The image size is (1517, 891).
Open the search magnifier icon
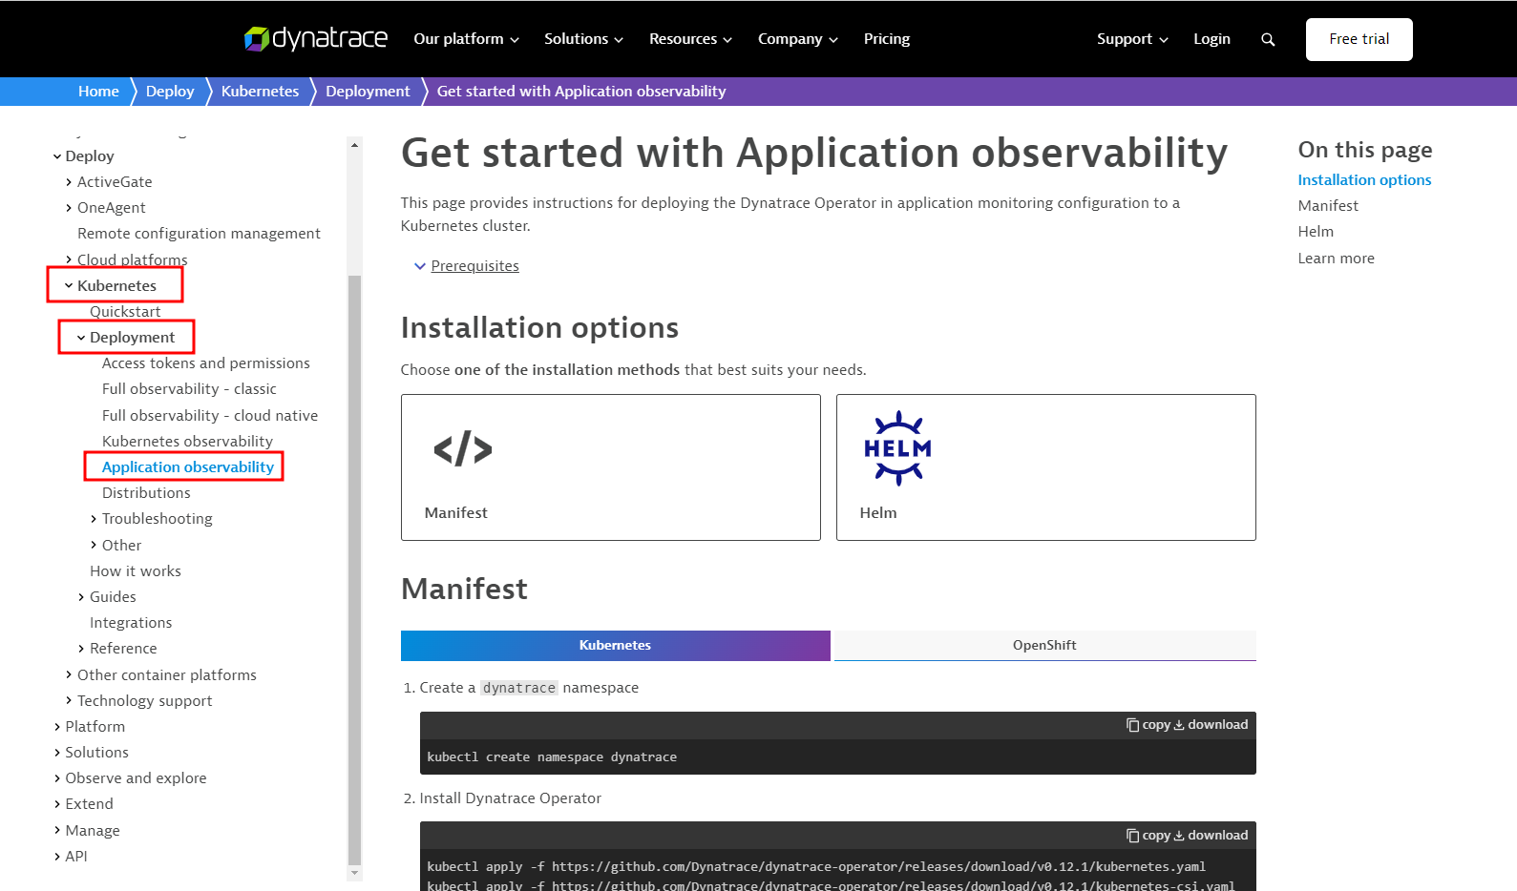pos(1268,39)
